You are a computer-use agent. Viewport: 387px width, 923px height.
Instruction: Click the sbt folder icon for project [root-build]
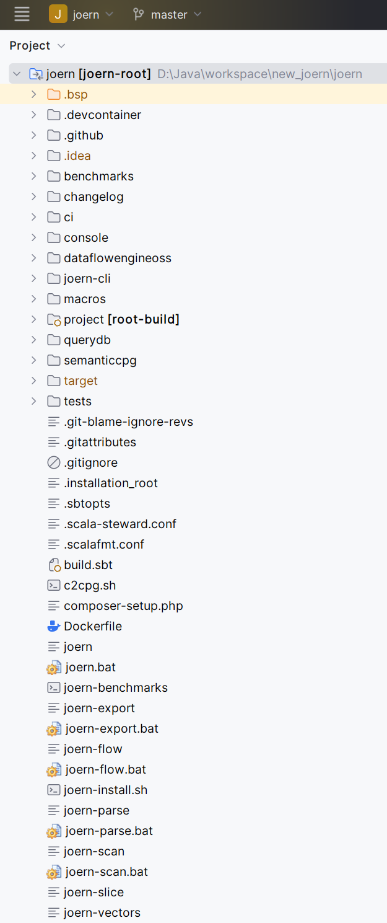click(x=54, y=319)
